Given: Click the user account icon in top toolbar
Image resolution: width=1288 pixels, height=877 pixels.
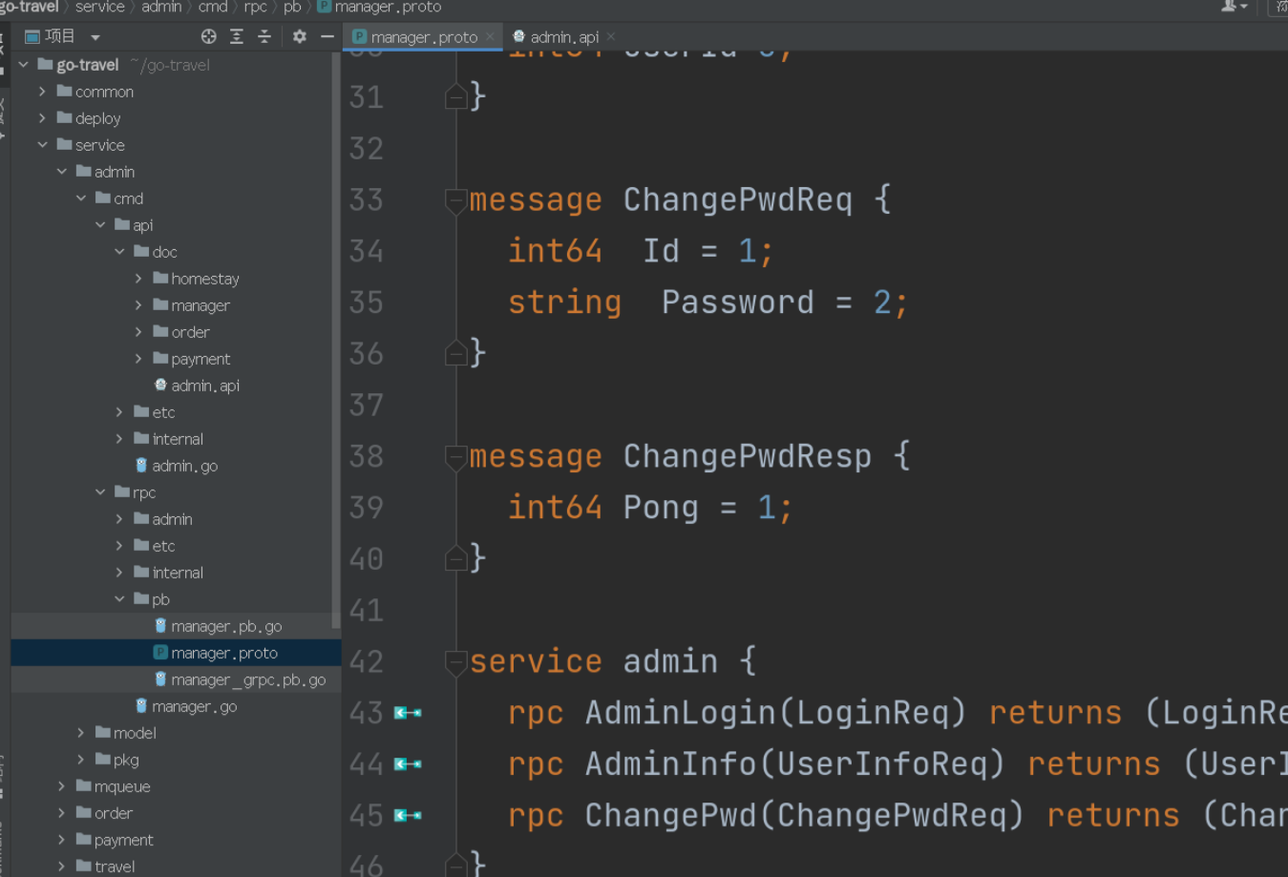Looking at the screenshot, I should click(1230, 7).
